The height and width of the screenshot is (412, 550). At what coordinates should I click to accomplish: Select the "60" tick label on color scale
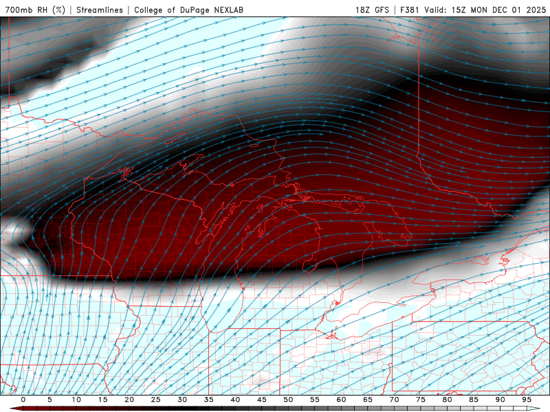pos(341,400)
